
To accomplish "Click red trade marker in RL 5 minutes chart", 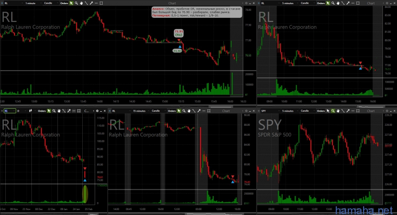I will [x=361, y=63].
